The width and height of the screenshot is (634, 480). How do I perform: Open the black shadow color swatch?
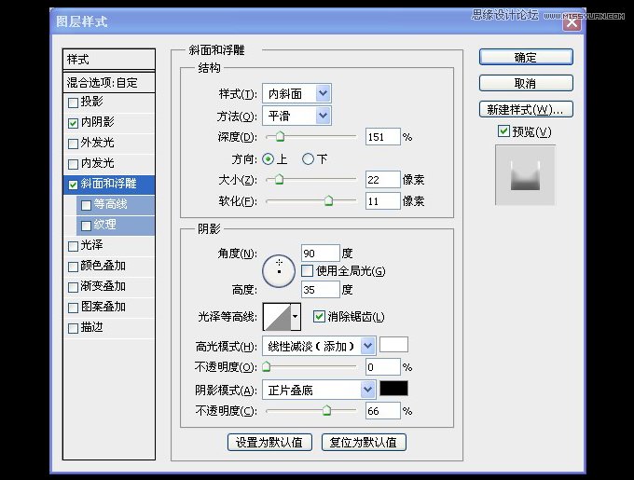tap(393, 389)
